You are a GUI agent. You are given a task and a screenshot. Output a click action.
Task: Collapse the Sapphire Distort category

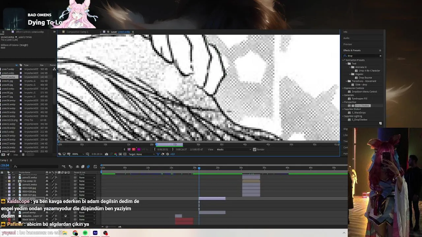click(343, 109)
